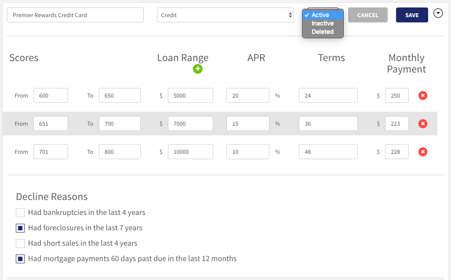Image resolution: width=451 pixels, height=280 pixels.
Task: Edit score To field with 800
Action: (120, 152)
